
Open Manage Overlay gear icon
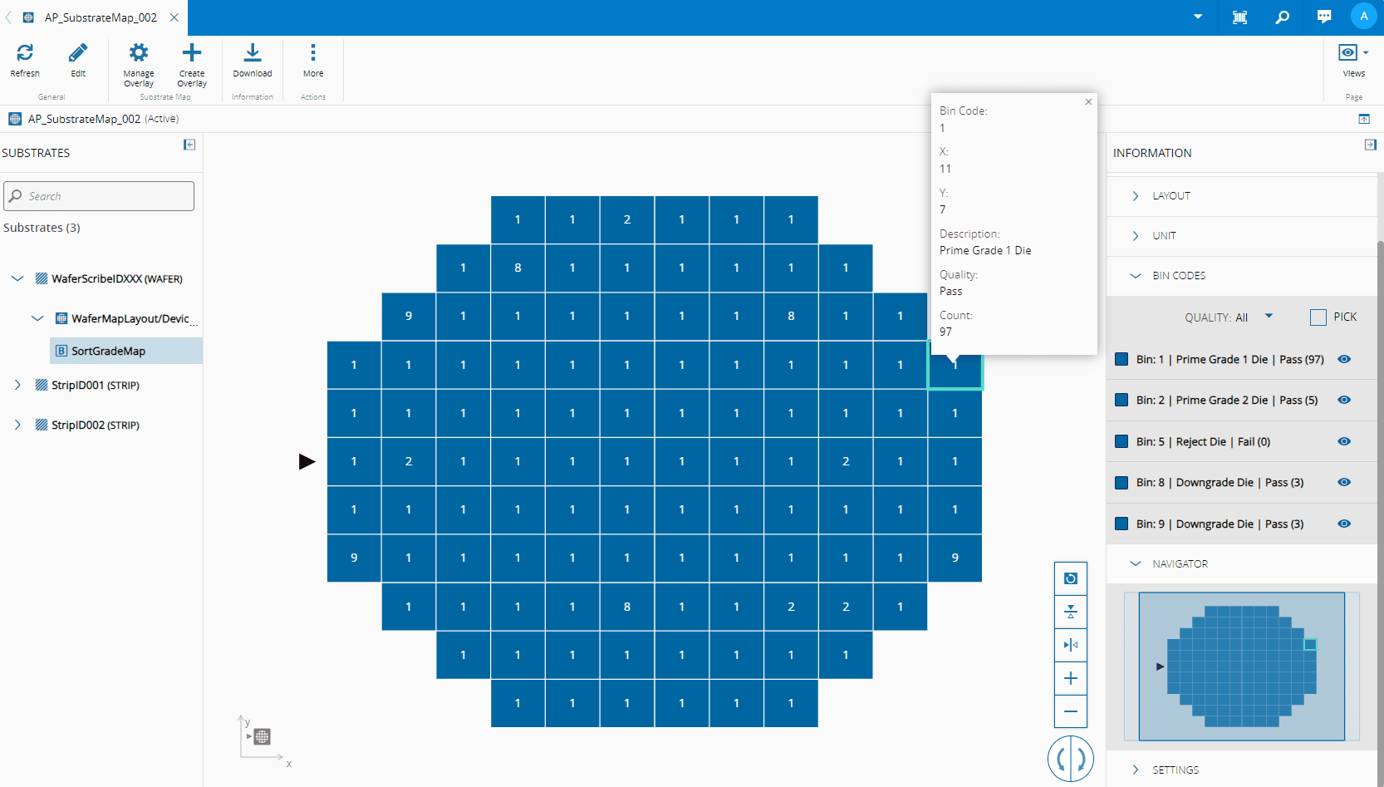click(139, 53)
